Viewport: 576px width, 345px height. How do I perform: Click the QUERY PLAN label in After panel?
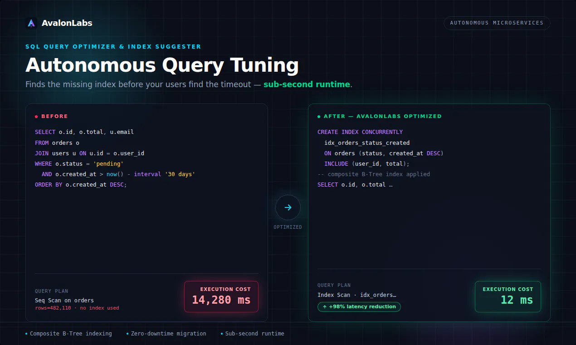coord(334,286)
